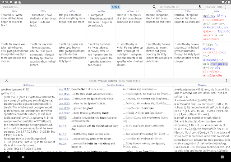Viewport: 231px width, 162px height.
Task: Tap the Android back navigation button
Action: click(9, 157)
